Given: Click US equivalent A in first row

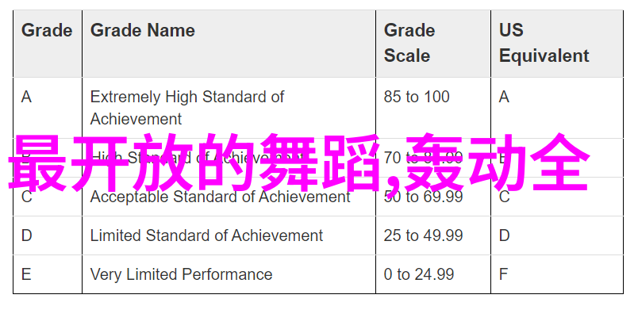Looking at the screenshot, I should [x=557, y=108].
